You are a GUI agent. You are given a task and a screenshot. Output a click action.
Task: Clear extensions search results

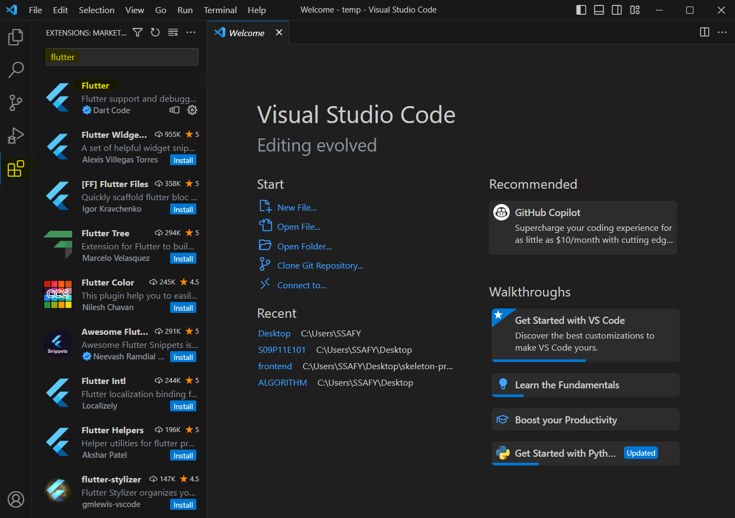point(173,33)
